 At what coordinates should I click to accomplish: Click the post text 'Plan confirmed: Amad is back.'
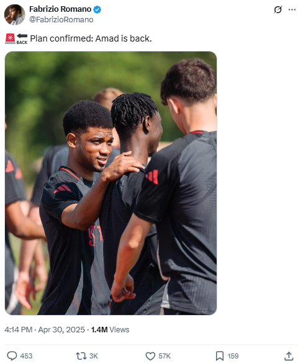(x=91, y=38)
